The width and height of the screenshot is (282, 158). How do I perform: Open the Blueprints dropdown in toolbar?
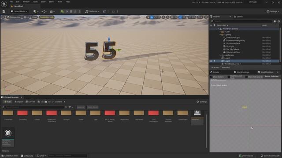click(x=44, y=11)
